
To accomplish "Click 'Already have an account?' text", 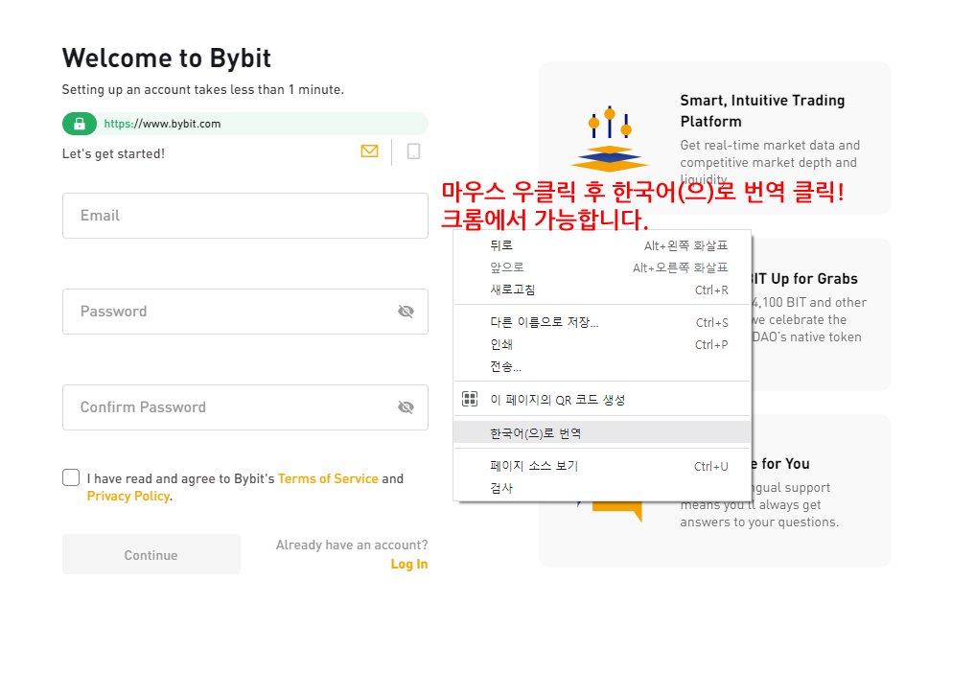I will [x=352, y=545].
